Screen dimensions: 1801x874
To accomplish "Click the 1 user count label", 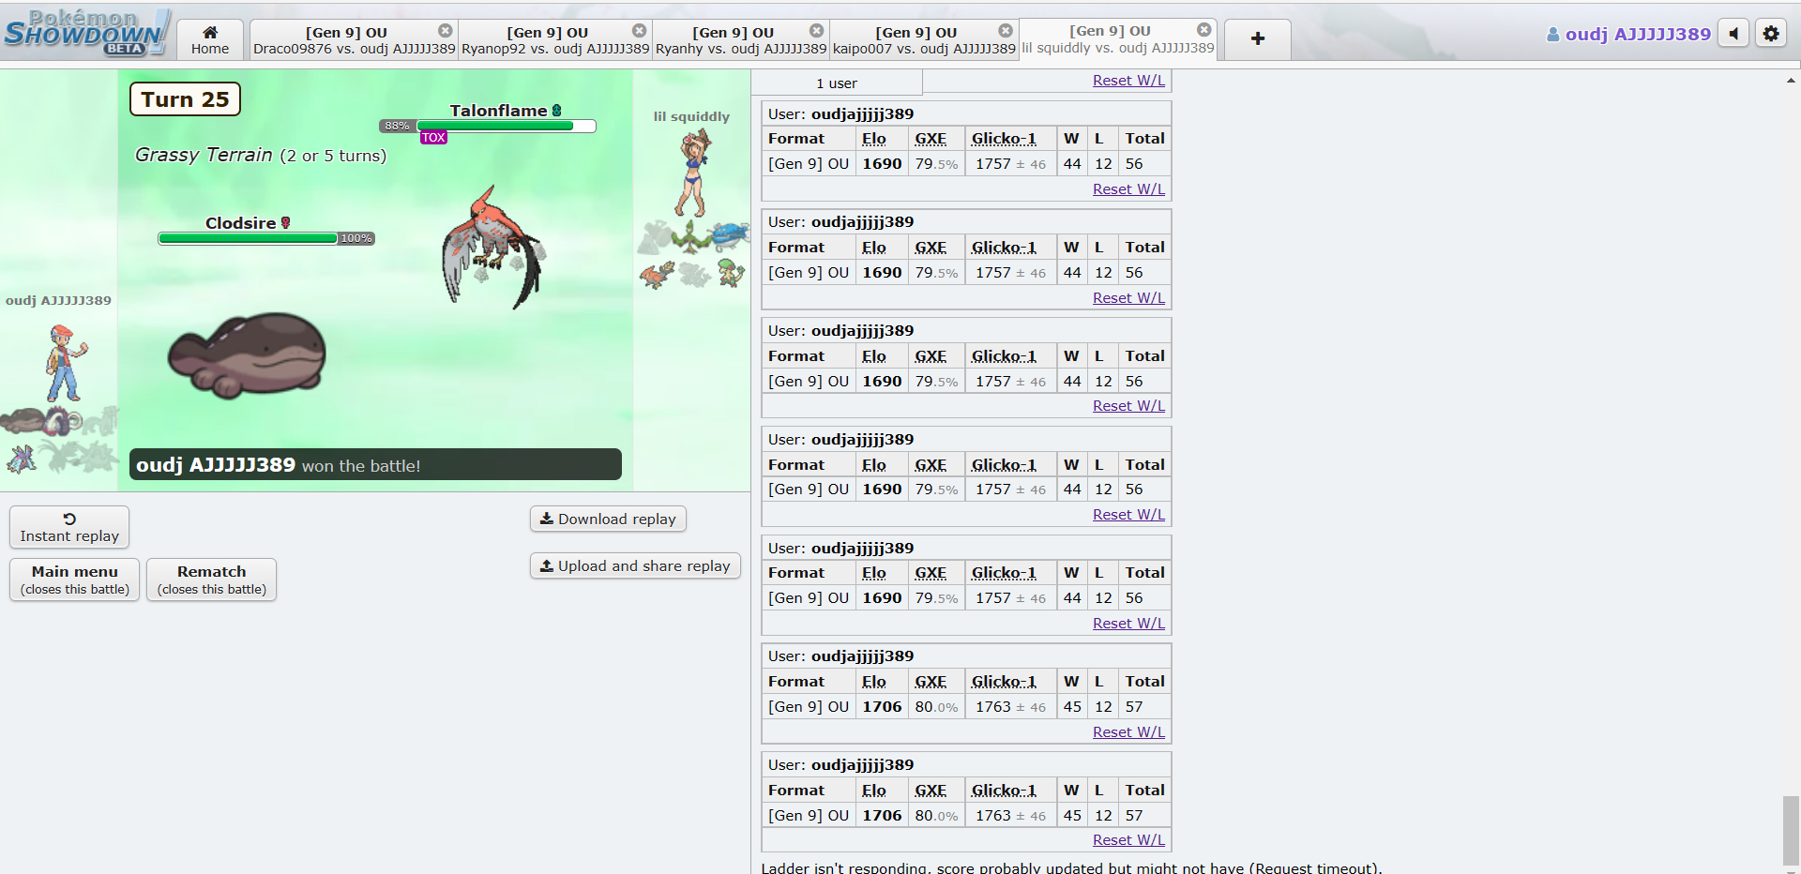I will click(837, 83).
